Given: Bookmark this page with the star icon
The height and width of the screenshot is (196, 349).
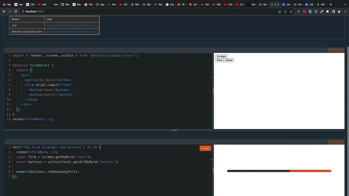Looking at the screenshot, I should (291, 11).
